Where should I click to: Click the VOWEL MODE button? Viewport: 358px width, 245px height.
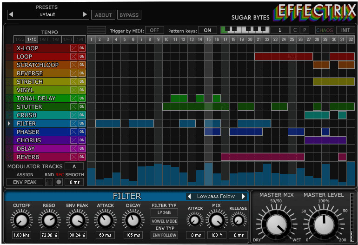coord(165,221)
